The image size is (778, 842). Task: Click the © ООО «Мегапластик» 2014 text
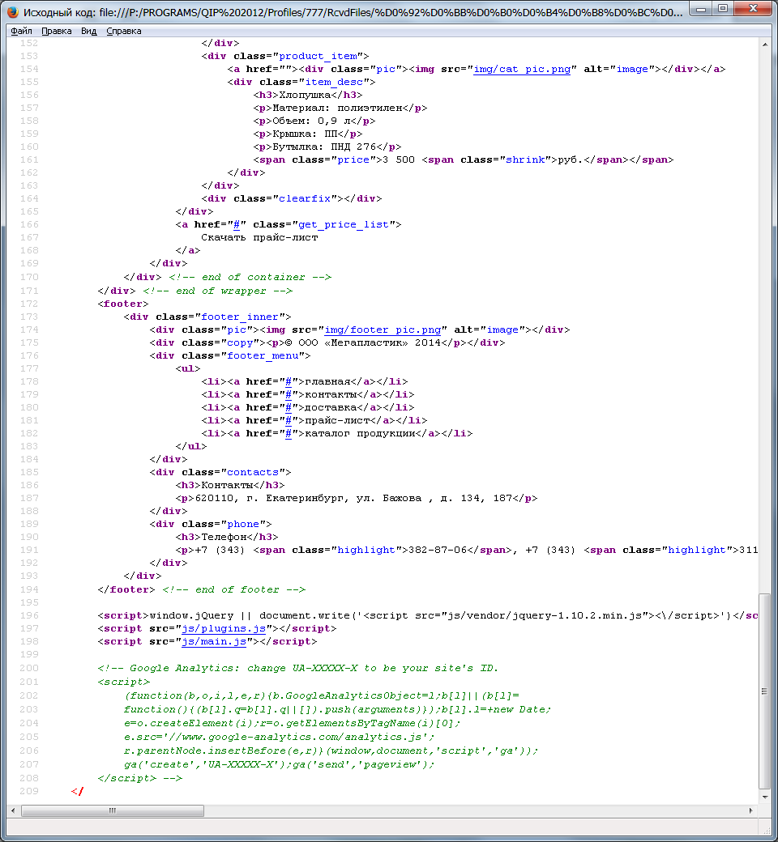363,343
